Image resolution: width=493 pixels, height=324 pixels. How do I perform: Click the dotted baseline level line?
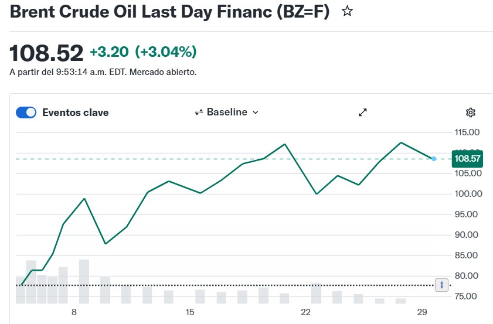[234, 285]
